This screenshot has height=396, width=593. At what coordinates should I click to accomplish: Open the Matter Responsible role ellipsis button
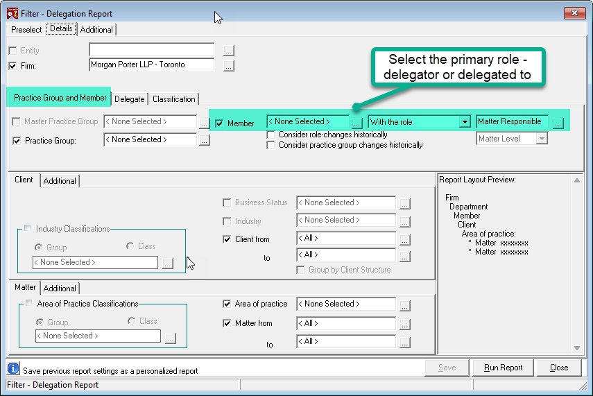pyautogui.click(x=558, y=123)
